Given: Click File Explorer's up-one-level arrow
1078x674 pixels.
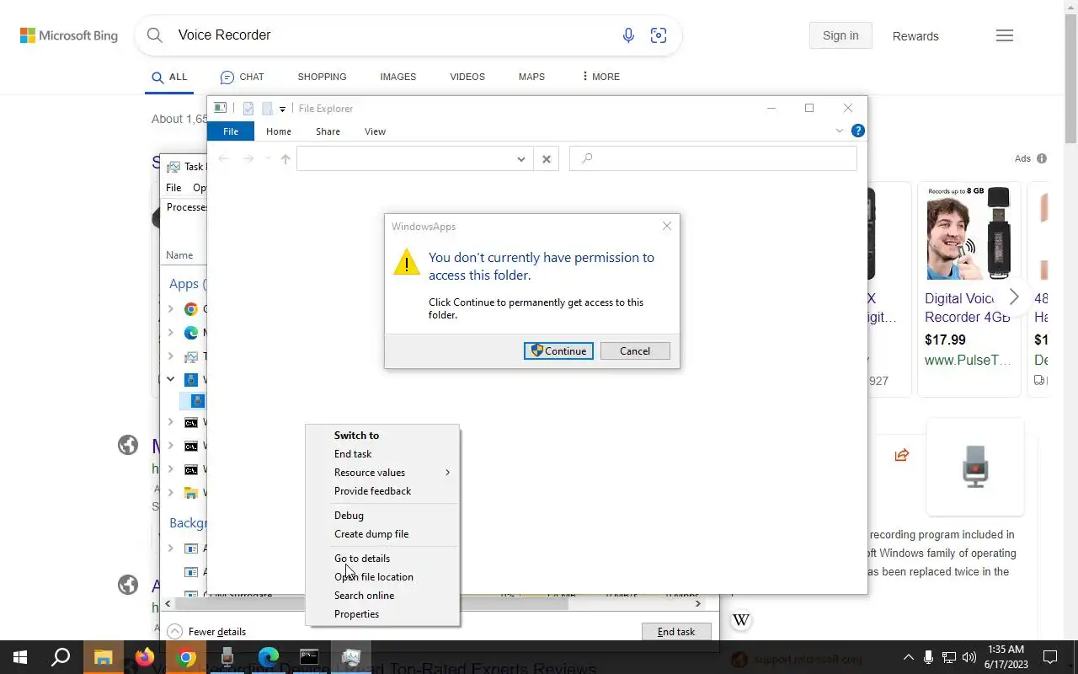Looking at the screenshot, I should point(286,158).
